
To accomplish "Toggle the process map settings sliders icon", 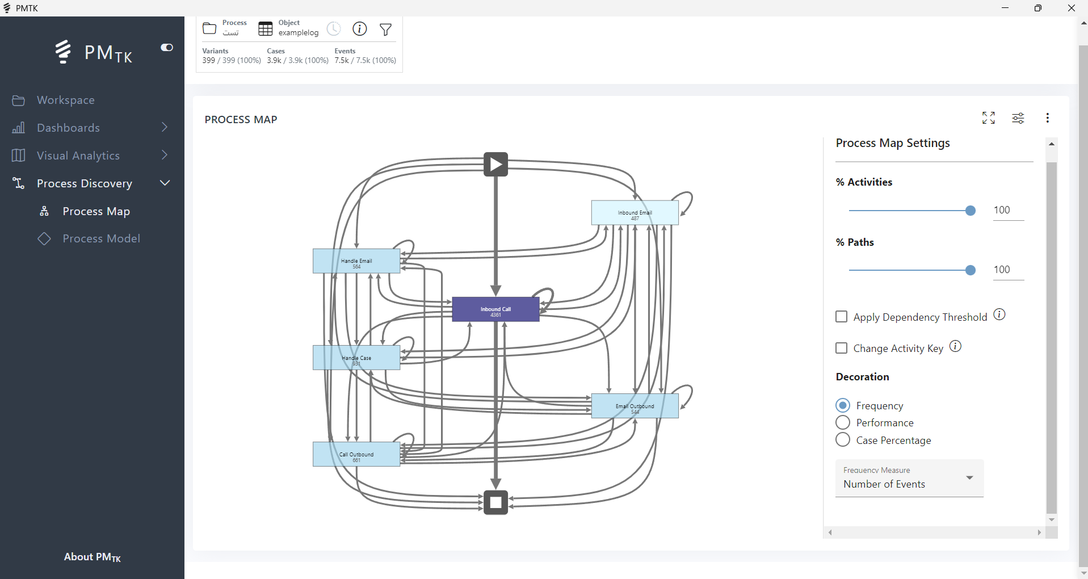I will click(x=1018, y=118).
